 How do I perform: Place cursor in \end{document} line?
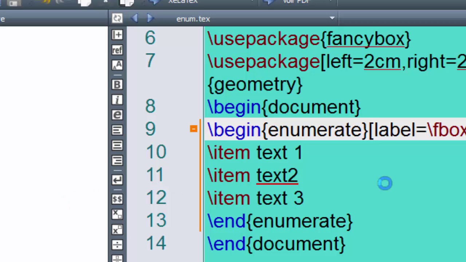coord(276,244)
